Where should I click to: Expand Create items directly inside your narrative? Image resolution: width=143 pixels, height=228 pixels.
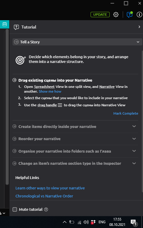[75, 126]
